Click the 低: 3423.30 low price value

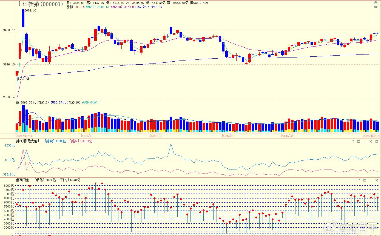(x=115, y=3)
